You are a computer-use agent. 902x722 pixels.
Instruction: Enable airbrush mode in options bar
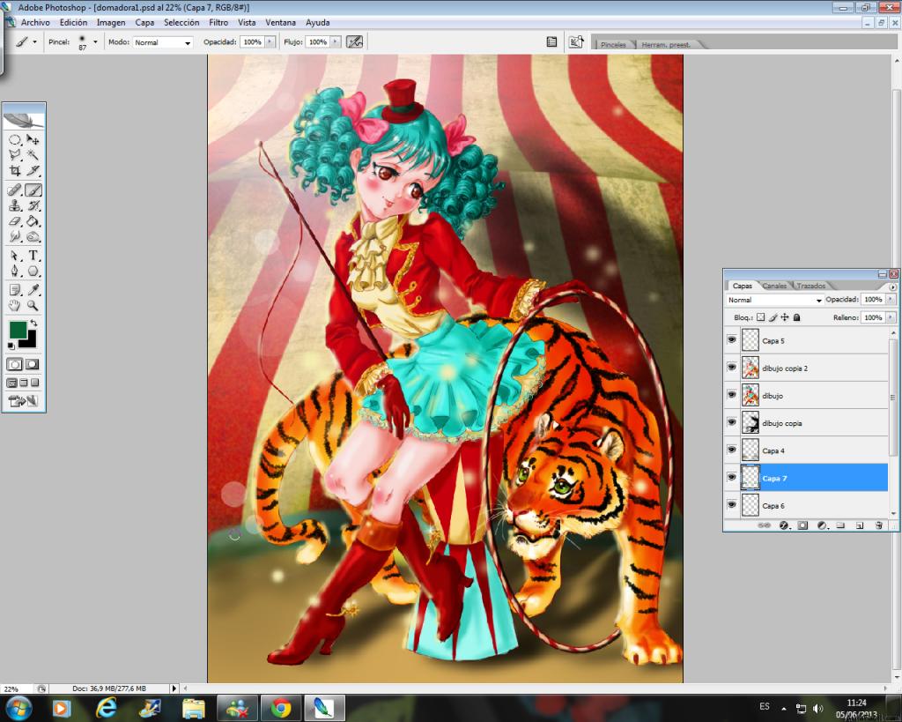[354, 41]
